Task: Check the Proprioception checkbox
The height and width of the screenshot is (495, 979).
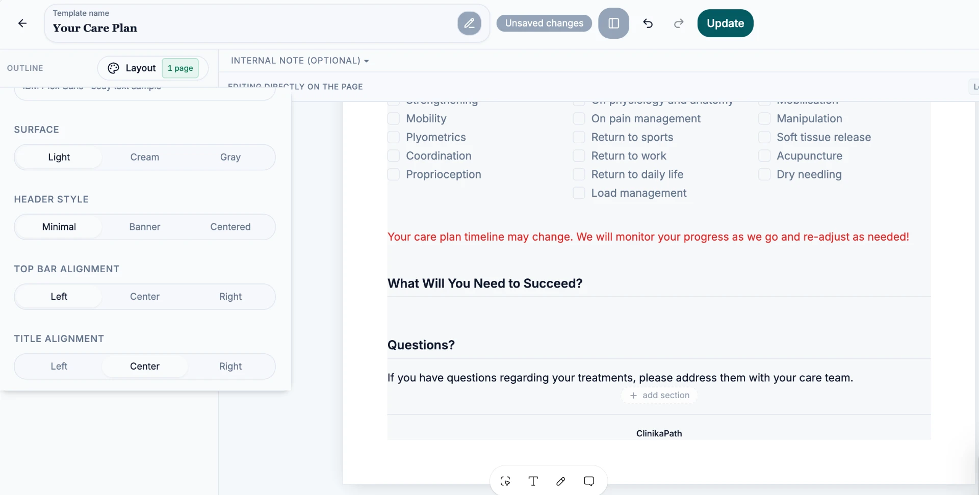Action: click(393, 174)
